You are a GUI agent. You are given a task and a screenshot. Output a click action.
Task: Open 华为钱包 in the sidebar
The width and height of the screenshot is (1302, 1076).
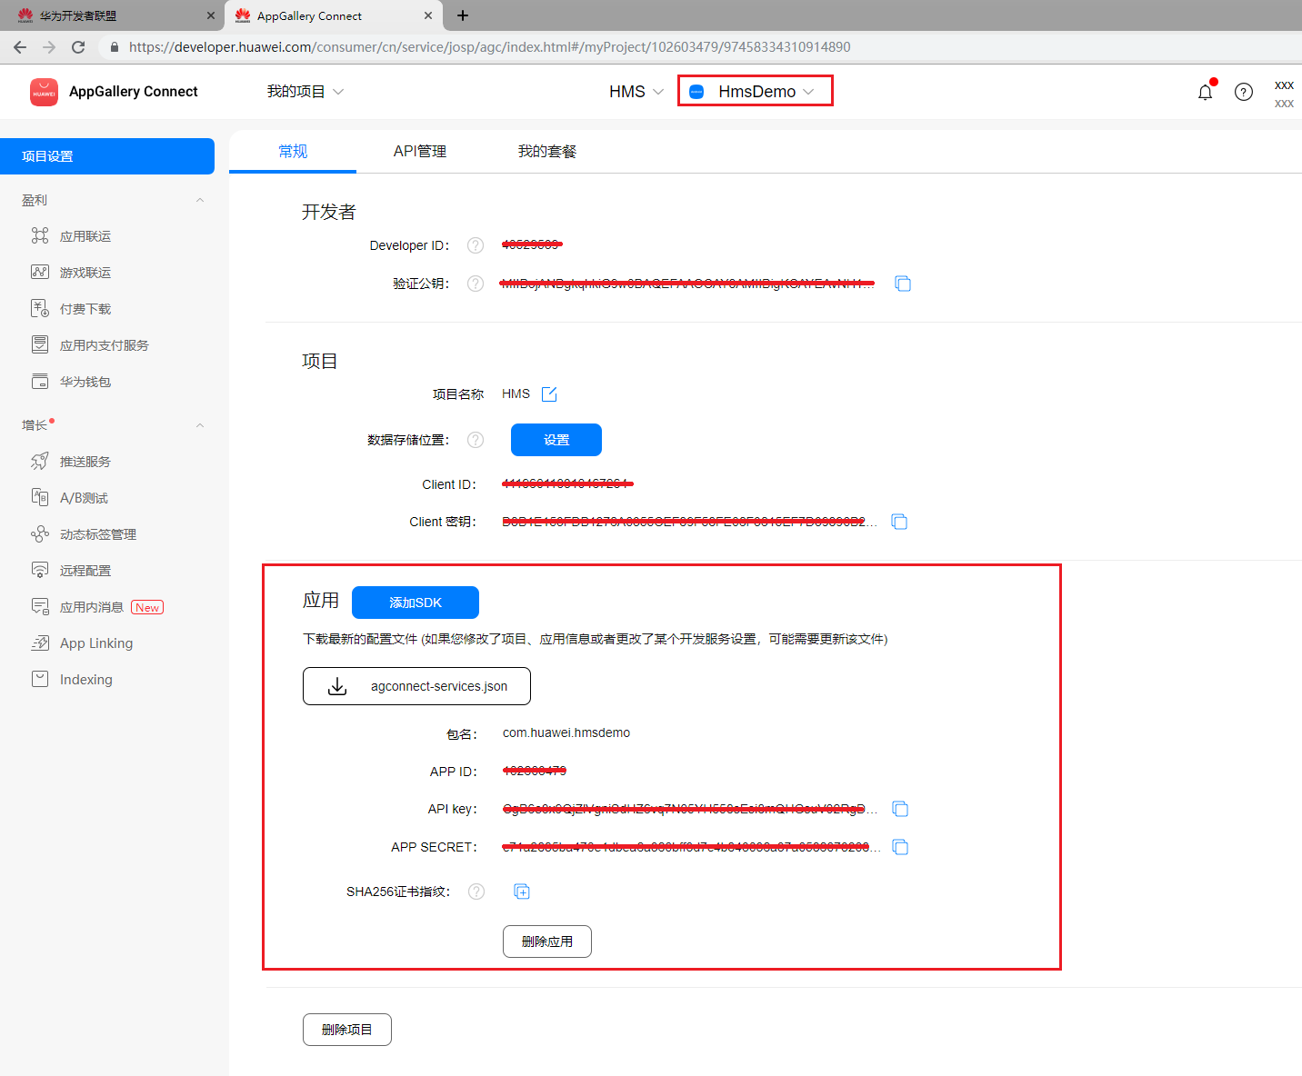point(85,382)
